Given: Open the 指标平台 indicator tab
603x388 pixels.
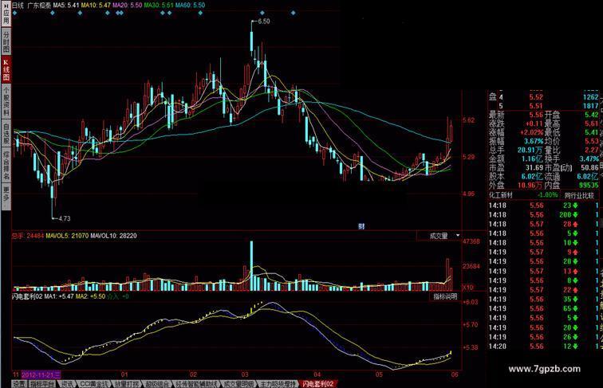Looking at the screenshot, I should (42, 384).
